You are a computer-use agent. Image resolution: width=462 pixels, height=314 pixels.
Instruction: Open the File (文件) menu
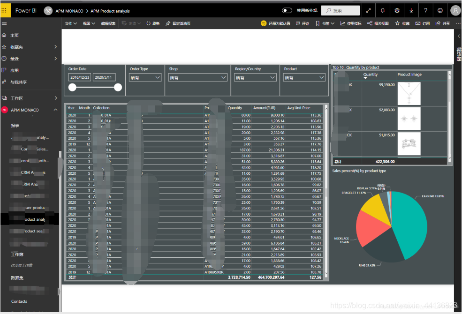71,23
